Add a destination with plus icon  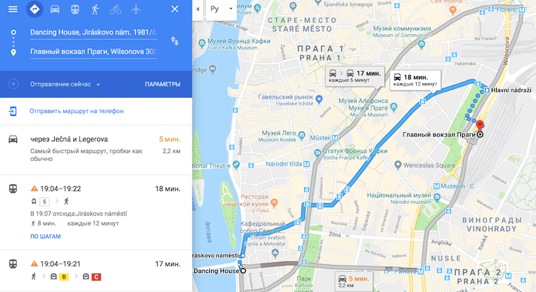click(13, 84)
